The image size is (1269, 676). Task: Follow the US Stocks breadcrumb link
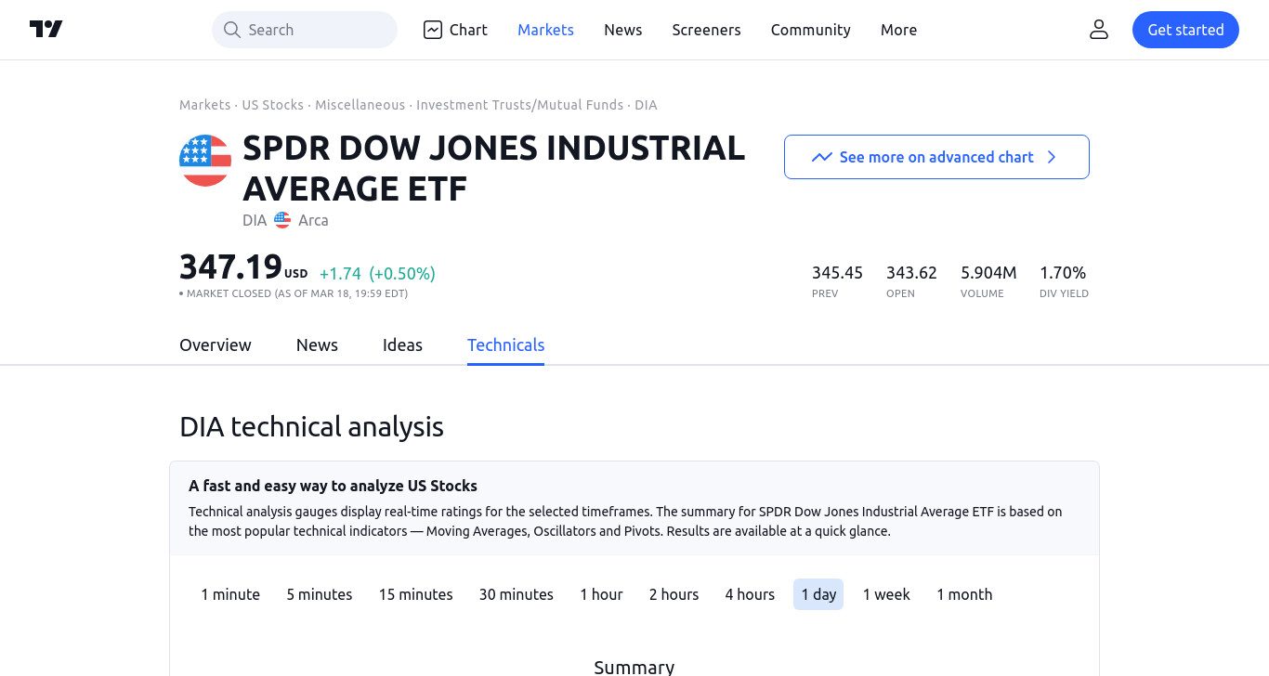click(272, 105)
